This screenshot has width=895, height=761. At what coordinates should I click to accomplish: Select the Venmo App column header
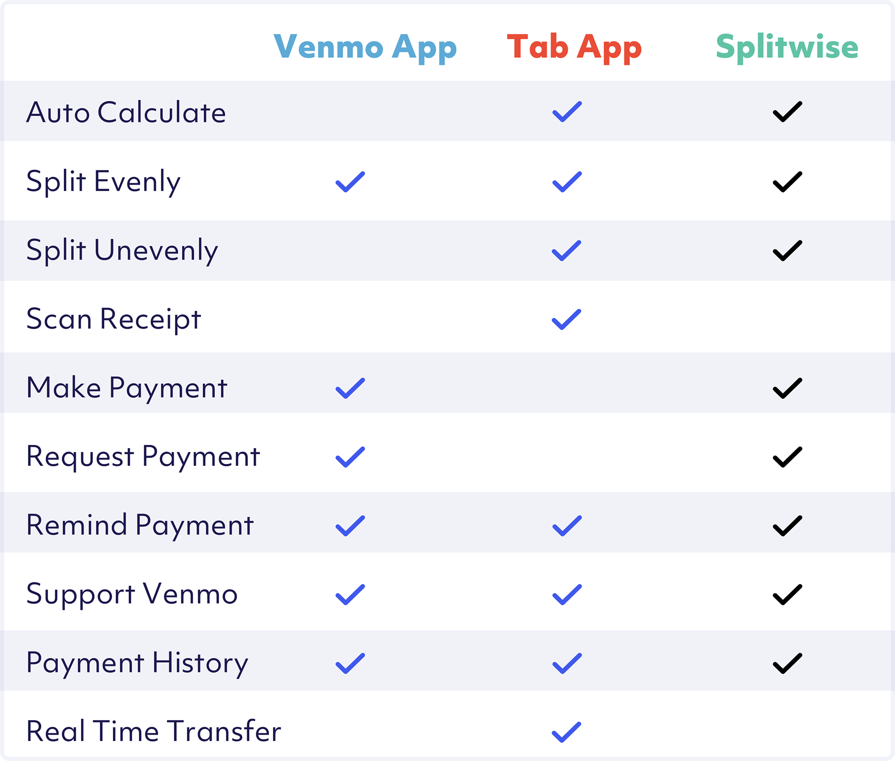tap(365, 48)
